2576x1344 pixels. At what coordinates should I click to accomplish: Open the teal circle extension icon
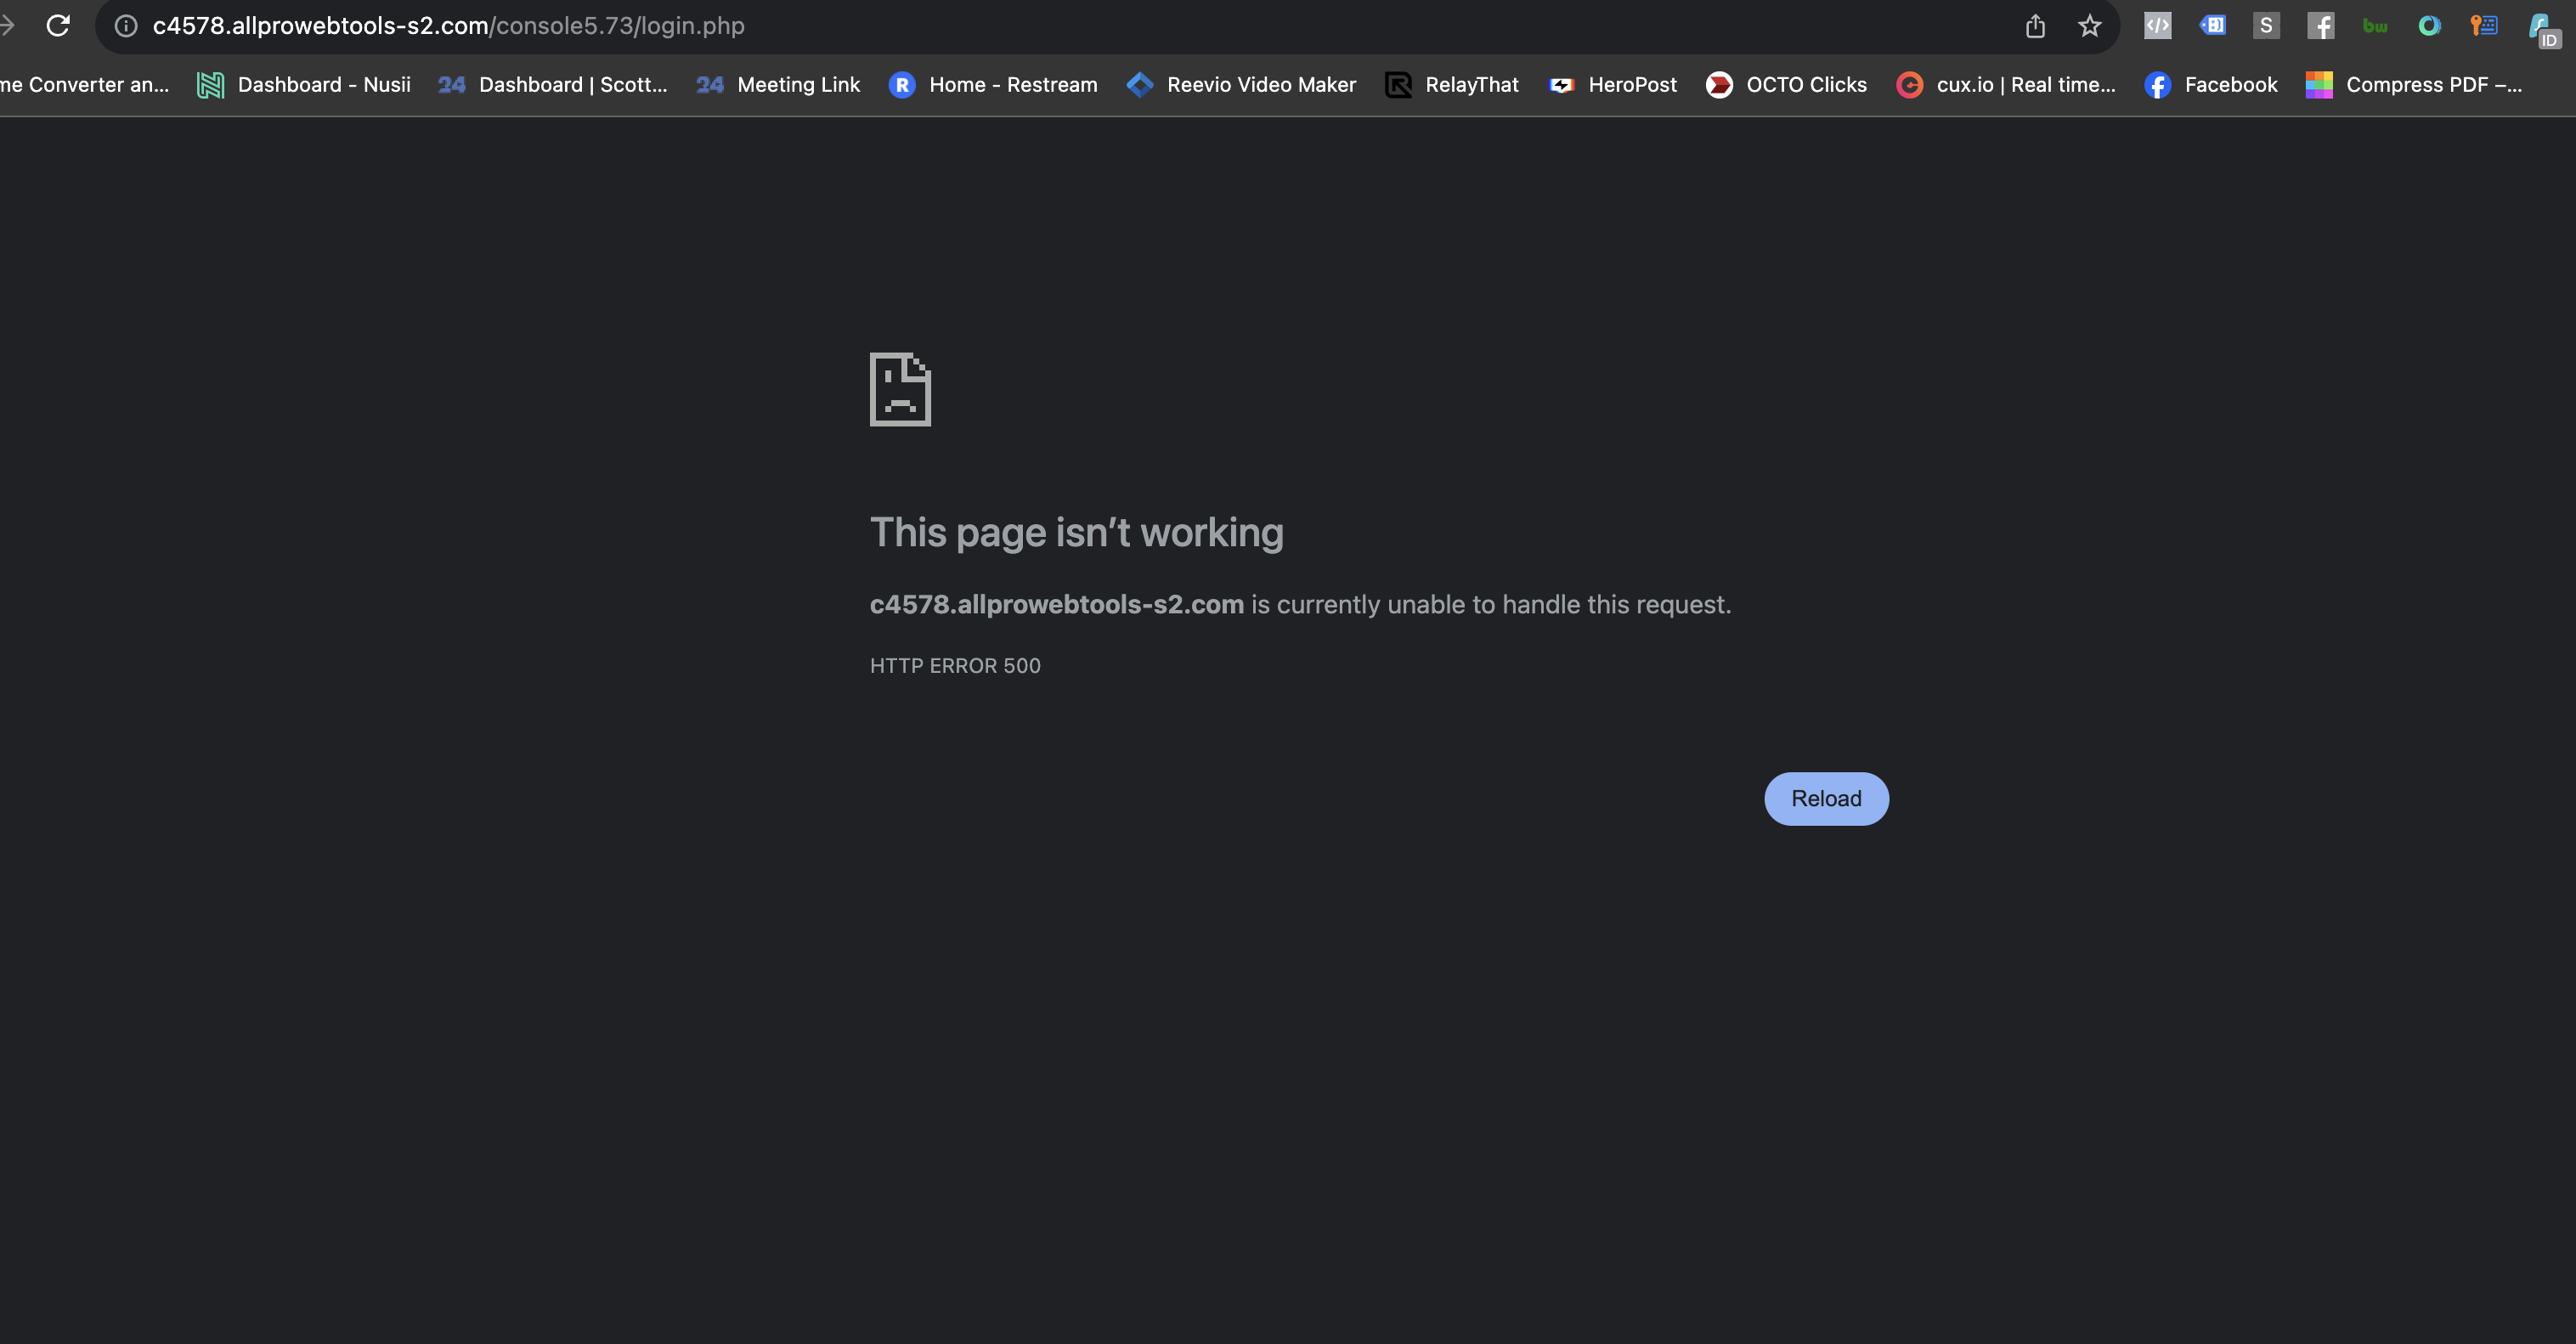[2429, 26]
